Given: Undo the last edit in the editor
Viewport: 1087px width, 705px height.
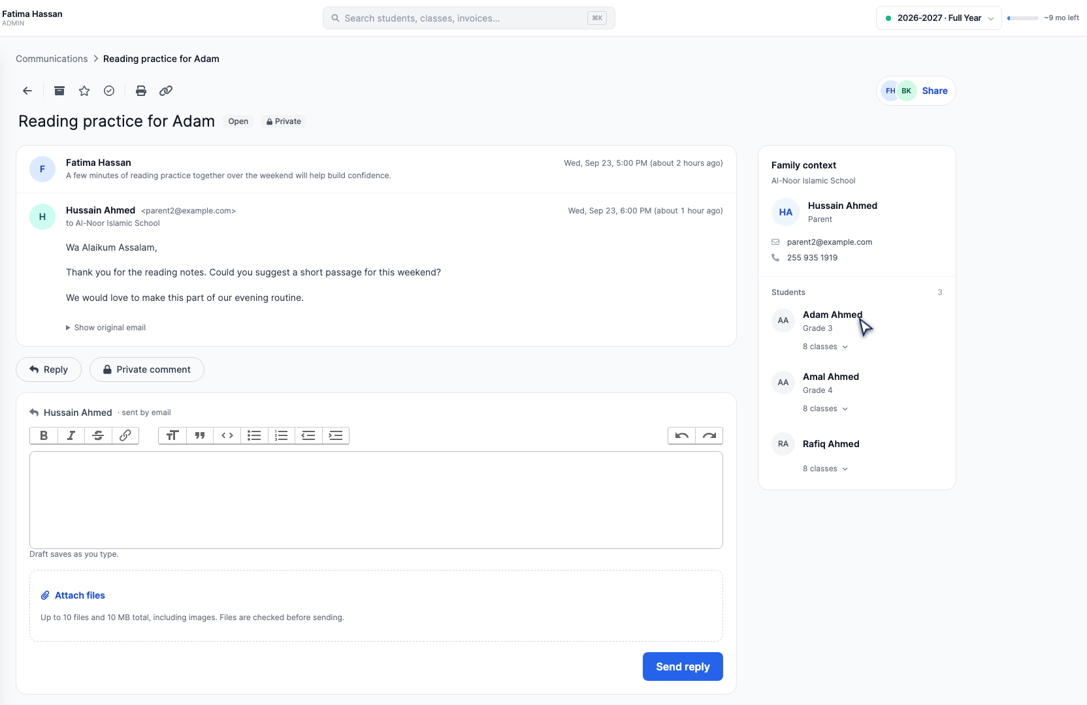Looking at the screenshot, I should click(682, 435).
